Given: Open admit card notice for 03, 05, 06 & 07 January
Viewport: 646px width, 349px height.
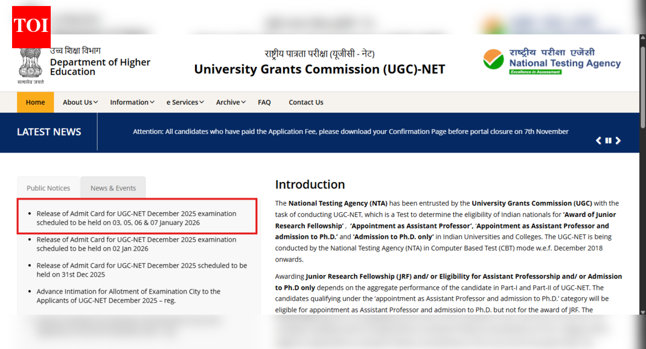Looking at the screenshot, I should (x=136, y=218).
